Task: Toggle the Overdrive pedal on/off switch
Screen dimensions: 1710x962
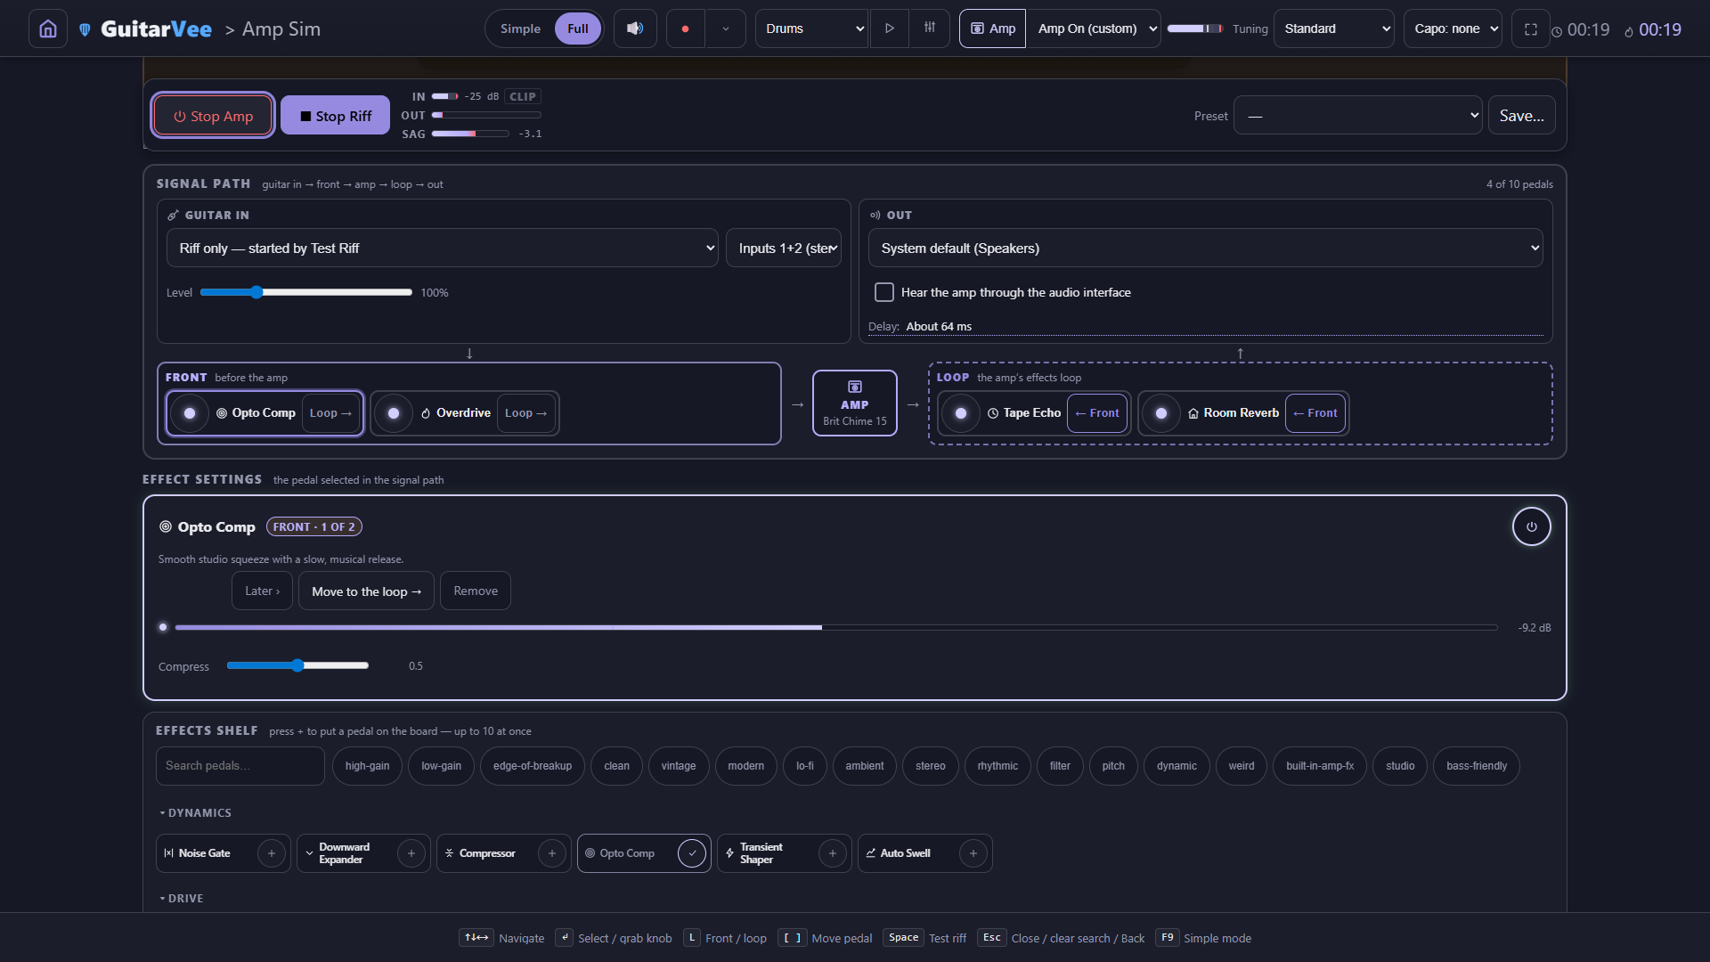Action: pos(394,413)
